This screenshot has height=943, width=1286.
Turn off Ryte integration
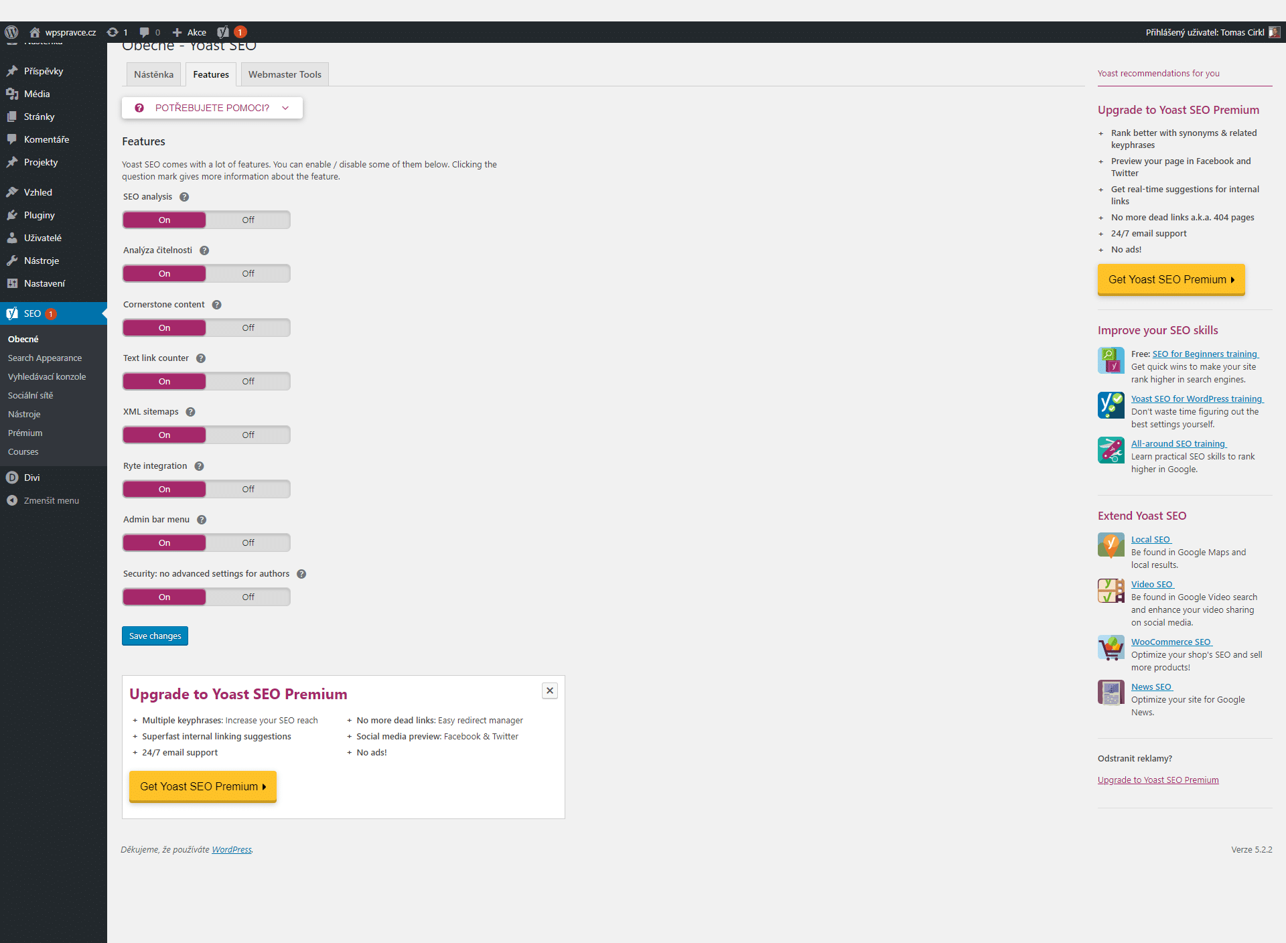click(x=248, y=489)
